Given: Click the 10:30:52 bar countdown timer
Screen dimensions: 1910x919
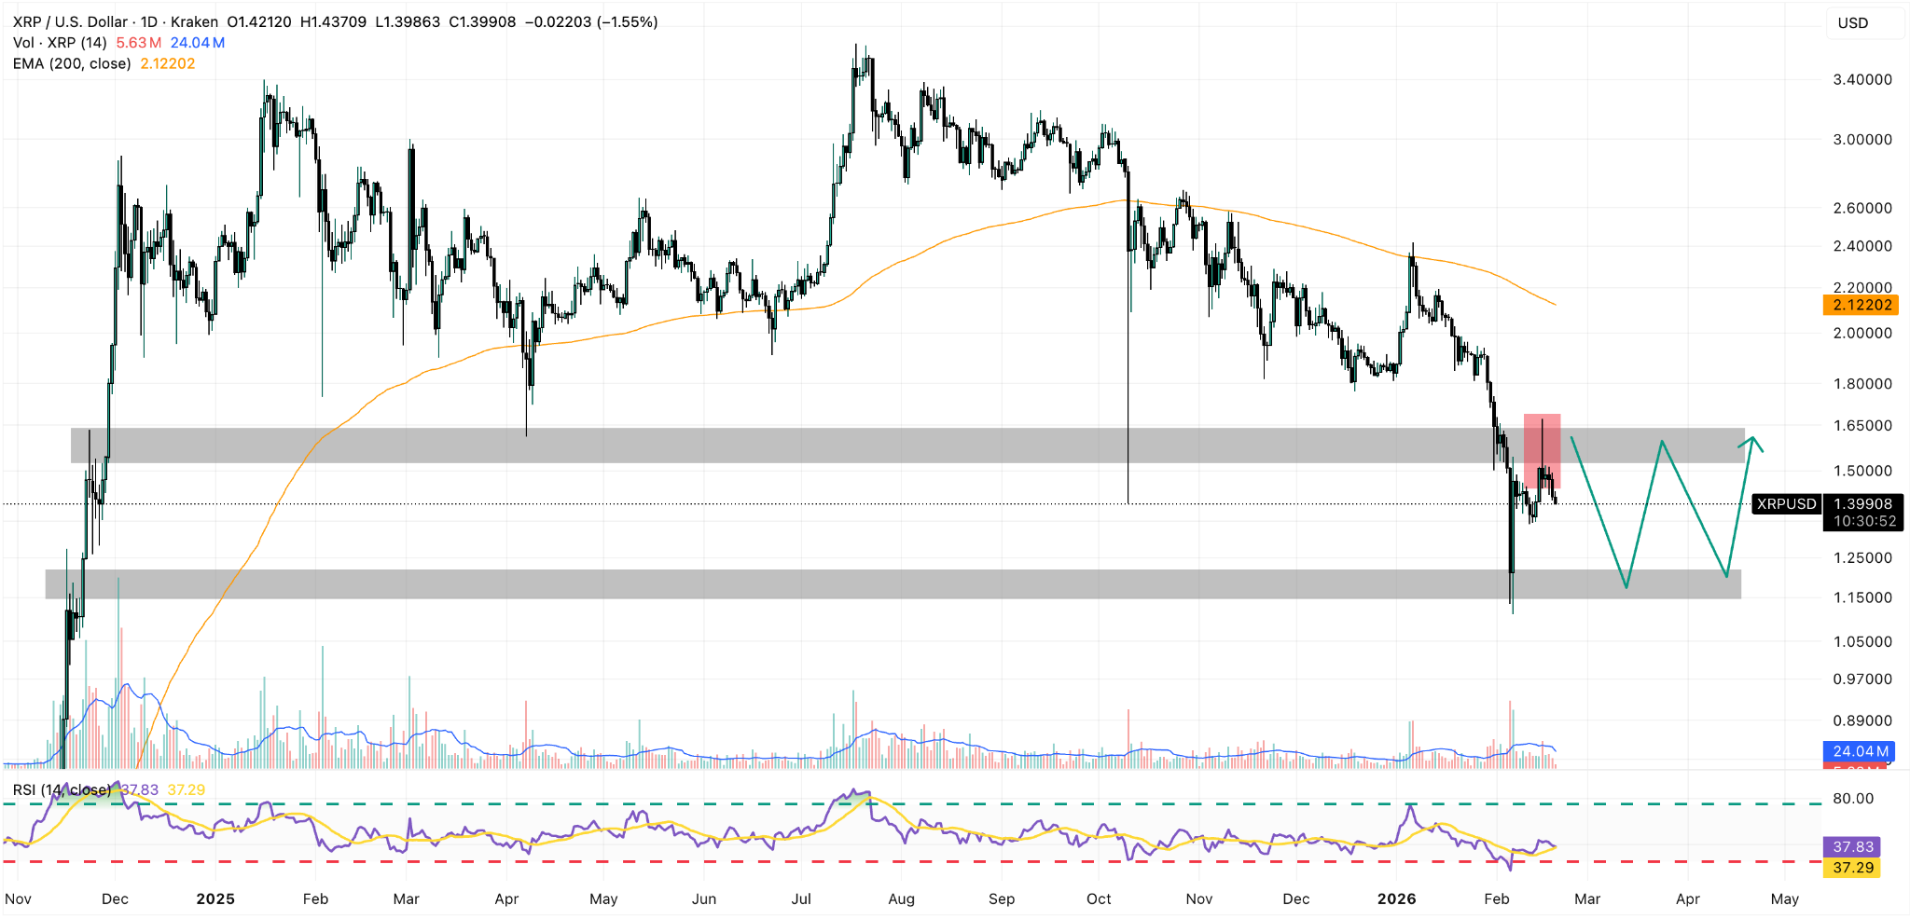Looking at the screenshot, I should point(1862,521).
